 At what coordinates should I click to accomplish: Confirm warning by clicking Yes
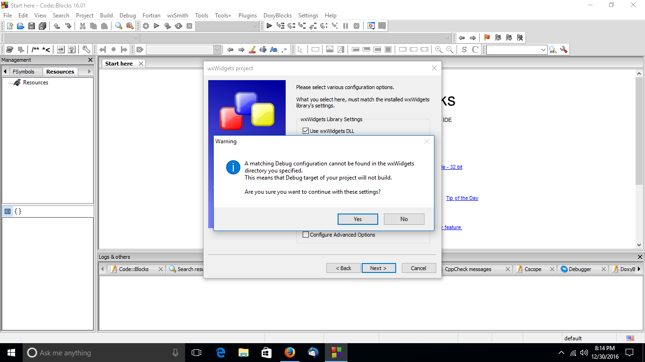click(358, 219)
